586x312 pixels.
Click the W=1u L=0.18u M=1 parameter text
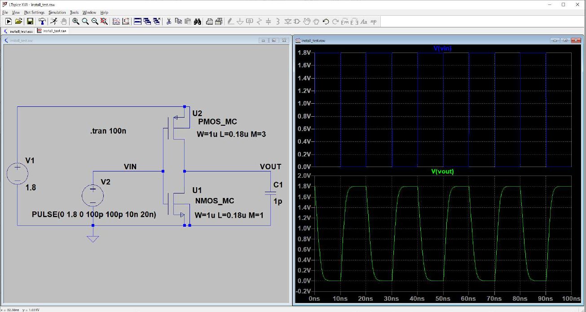(x=229, y=215)
